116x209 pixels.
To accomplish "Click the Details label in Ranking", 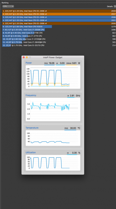I will [110, 6].
